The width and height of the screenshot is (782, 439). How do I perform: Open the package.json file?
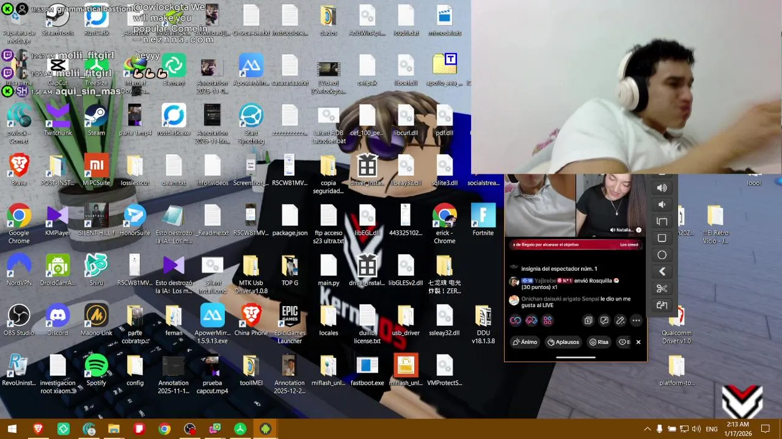[290, 220]
